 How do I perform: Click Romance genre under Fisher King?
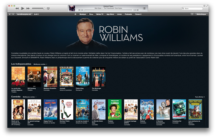click(x=79, y=90)
